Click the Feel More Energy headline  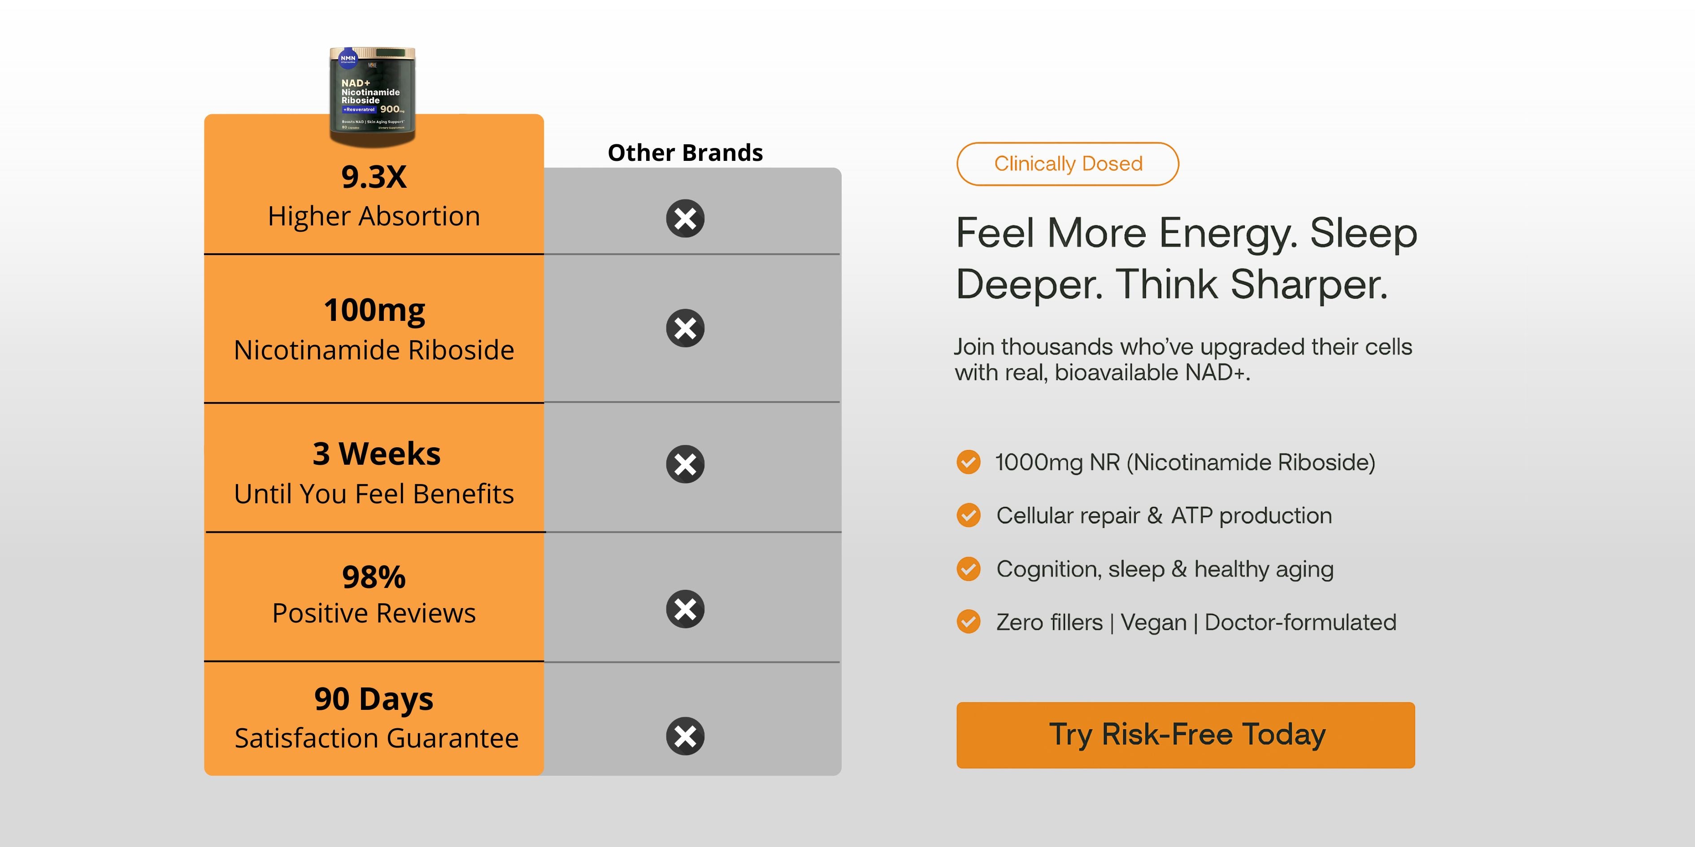pyautogui.click(x=1186, y=258)
